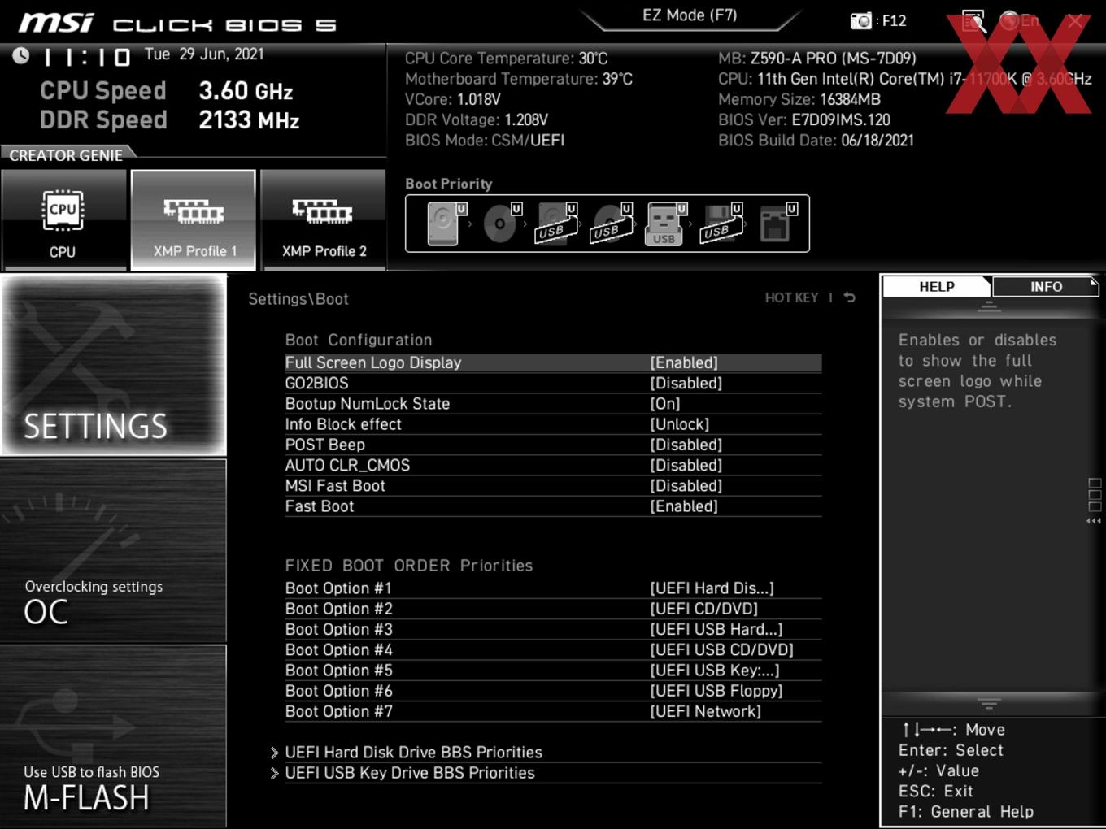Click the DDR Speed 2133 MHz readout
This screenshot has height=829, width=1106.
pos(170,119)
